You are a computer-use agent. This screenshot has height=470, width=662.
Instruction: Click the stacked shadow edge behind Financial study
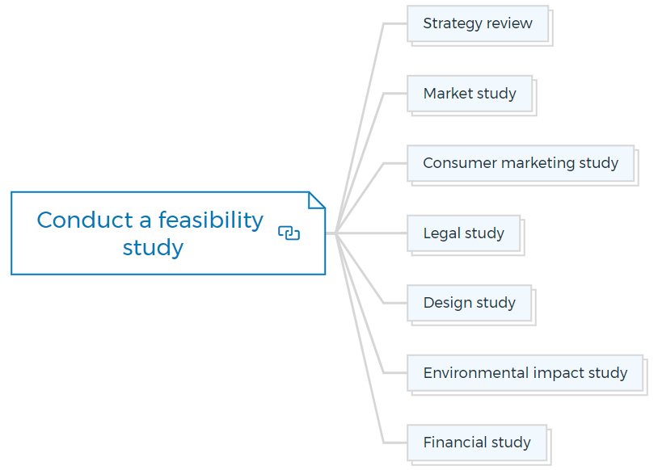coord(550,463)
